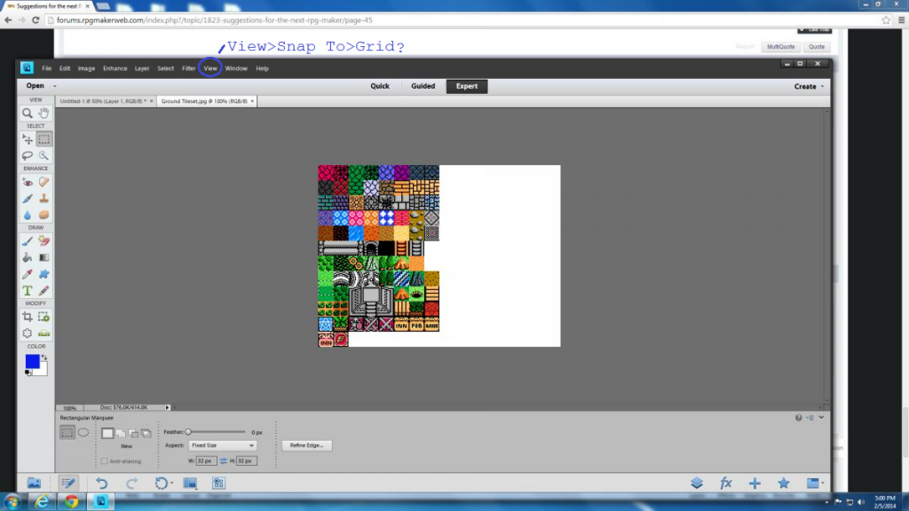Open the white background color swatch
The image size is (909, 511).
coord(42,370)
